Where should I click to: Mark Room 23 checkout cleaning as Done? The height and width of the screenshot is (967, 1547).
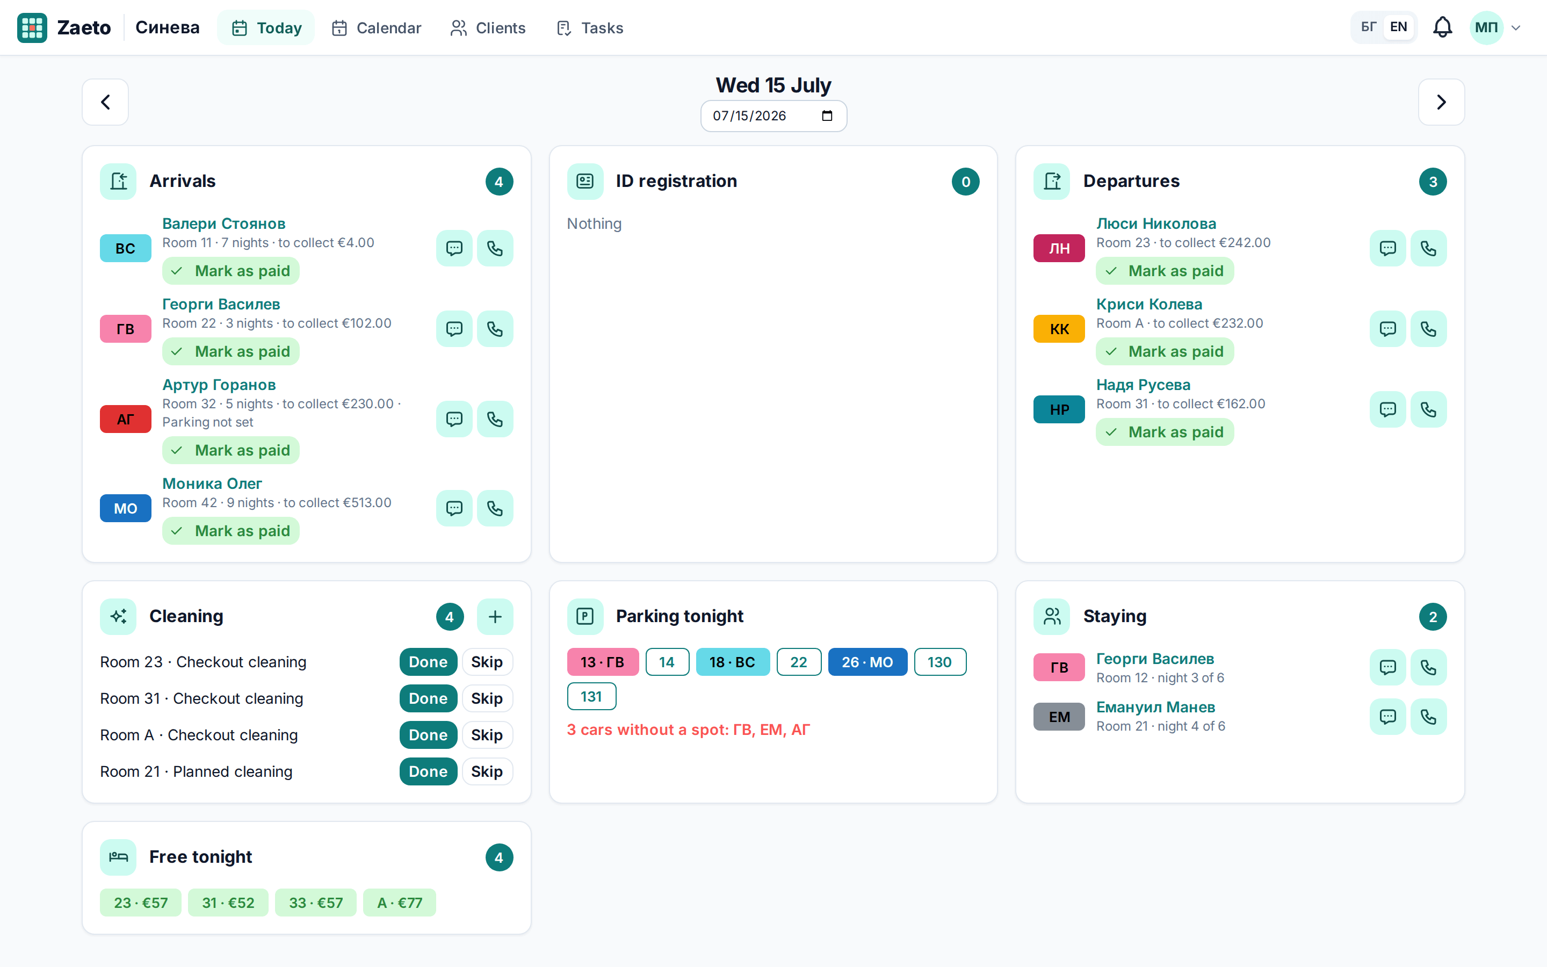click(428, 662)
